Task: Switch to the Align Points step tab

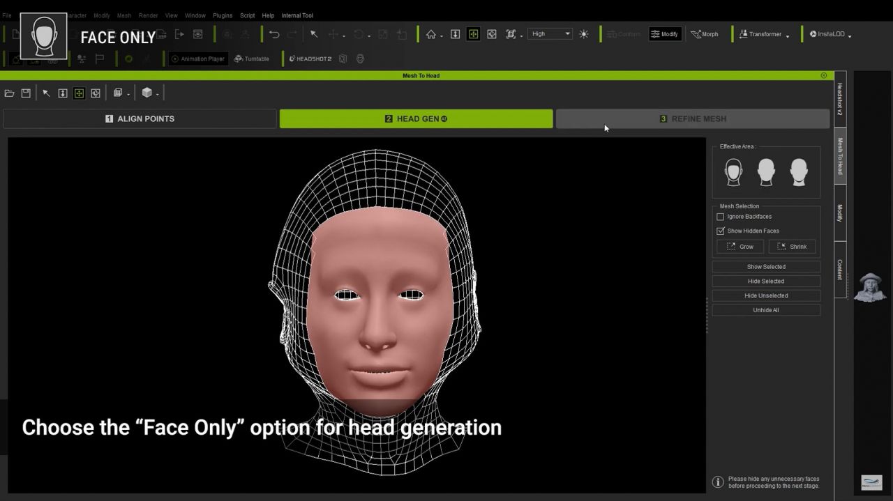Action: pyautogui.click(x=140, y=119)
